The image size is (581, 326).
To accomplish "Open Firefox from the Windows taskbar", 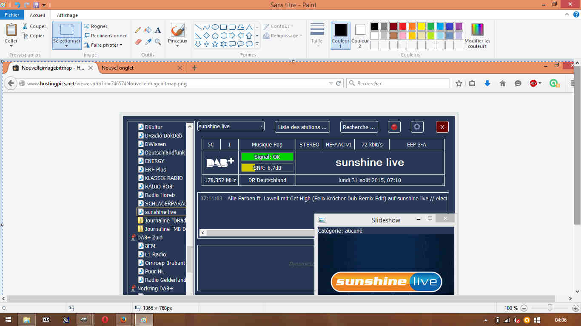I will point(123,320).
